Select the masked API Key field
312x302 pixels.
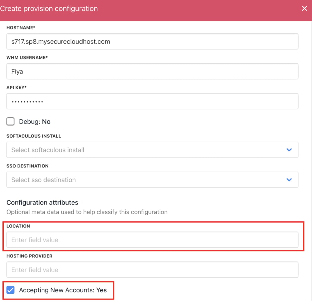[x=152, y=101]
